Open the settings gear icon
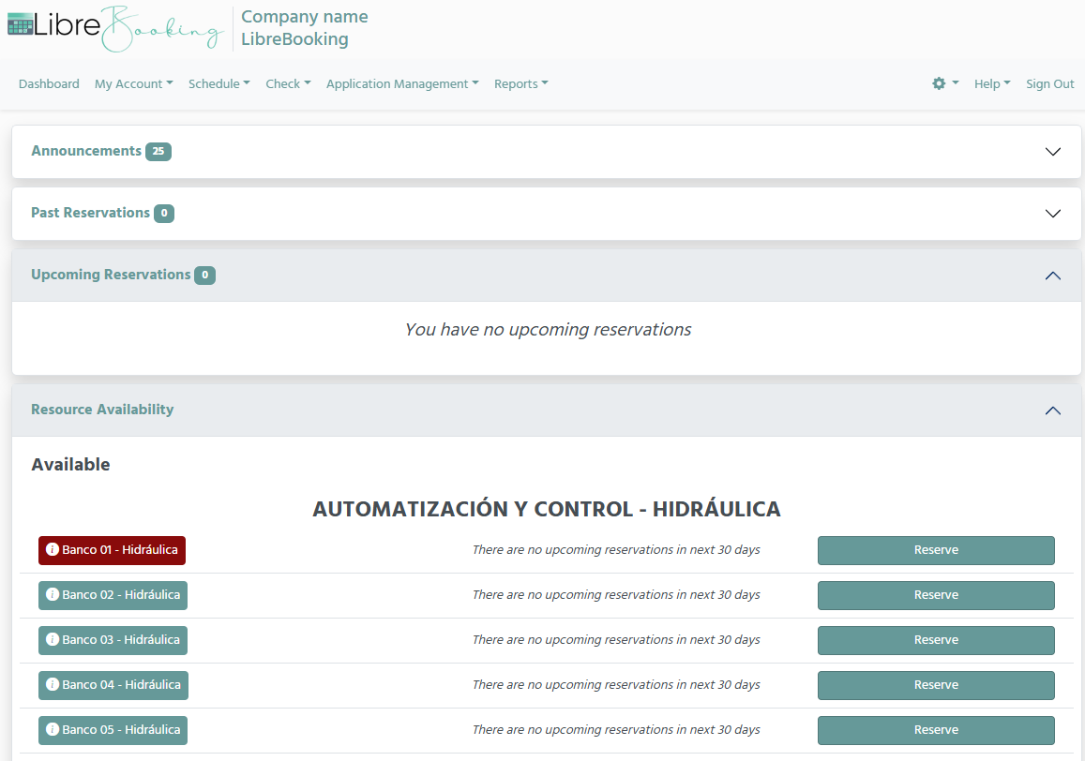Image resolution: width=1085 pixels, height=761 pixels. [938, 83]
